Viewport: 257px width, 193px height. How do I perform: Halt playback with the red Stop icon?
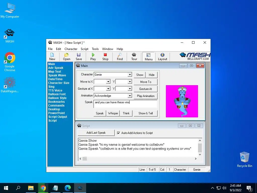click(x=105, y=57)
